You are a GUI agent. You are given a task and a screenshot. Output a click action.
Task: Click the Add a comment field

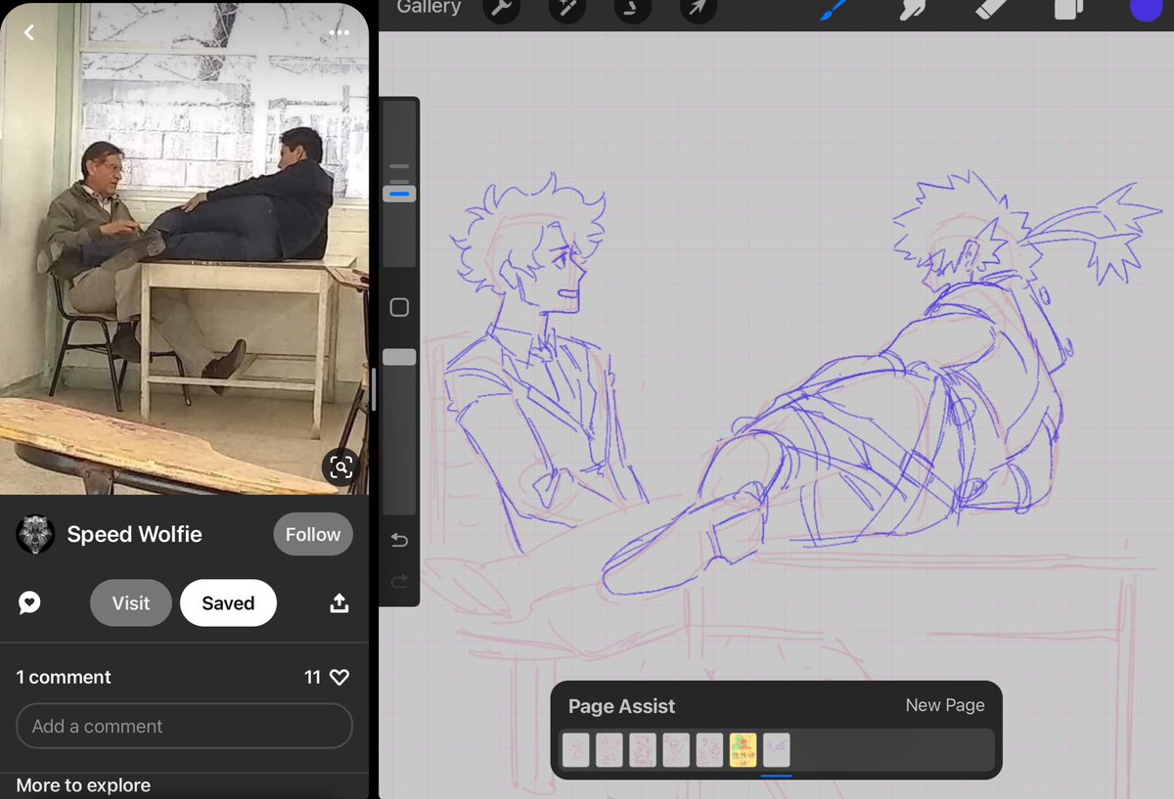(184, 727)
